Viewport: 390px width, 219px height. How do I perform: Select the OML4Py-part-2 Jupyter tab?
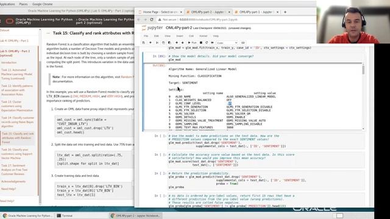pos(208,12)
